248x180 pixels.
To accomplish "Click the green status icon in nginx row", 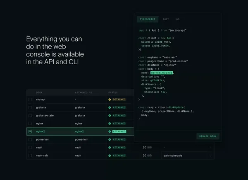I will click(x=110, y=124).
